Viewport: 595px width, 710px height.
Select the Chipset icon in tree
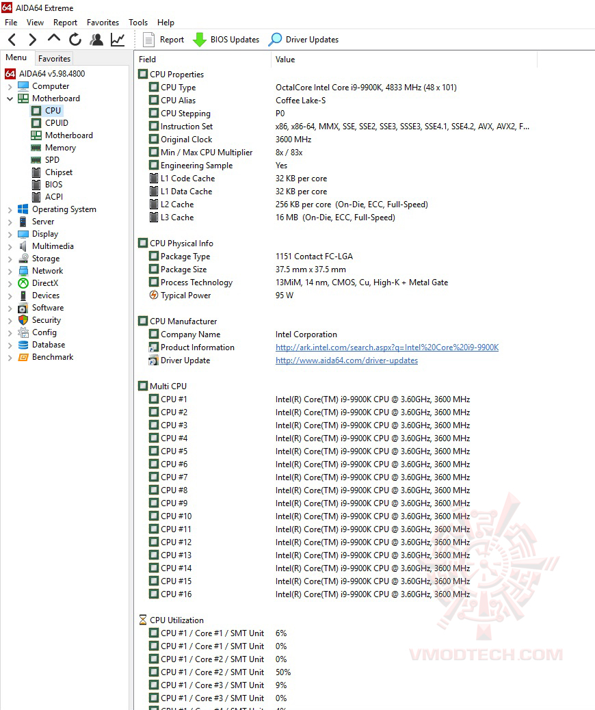tap(36, 172)
